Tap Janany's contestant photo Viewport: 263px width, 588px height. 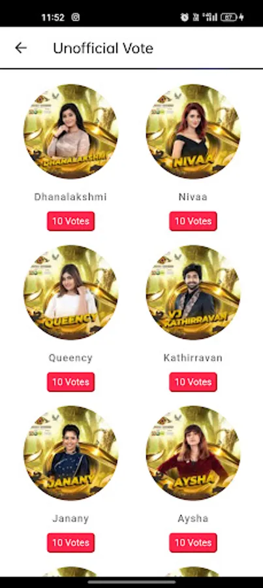(70, 453)
